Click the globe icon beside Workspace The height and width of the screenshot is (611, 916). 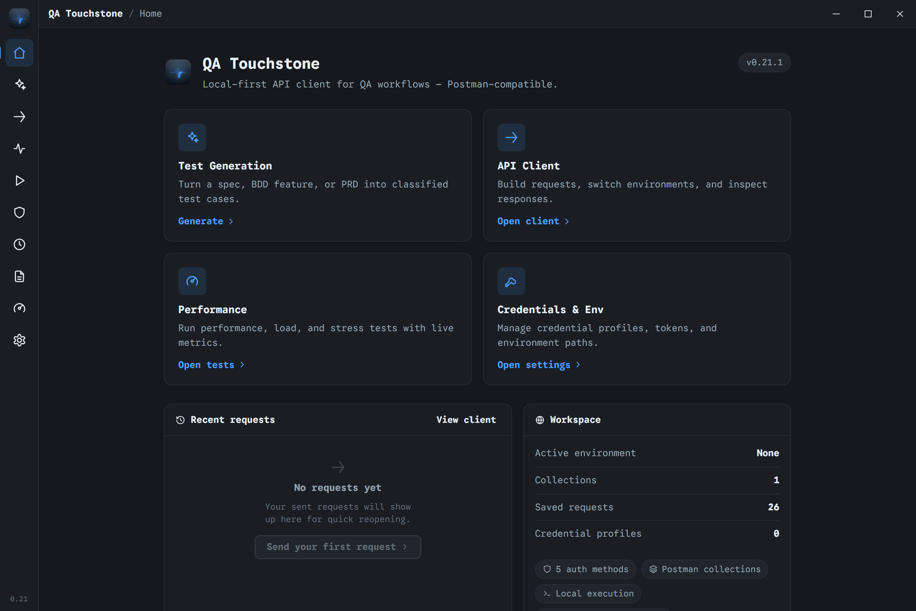(x=540, y=420)
